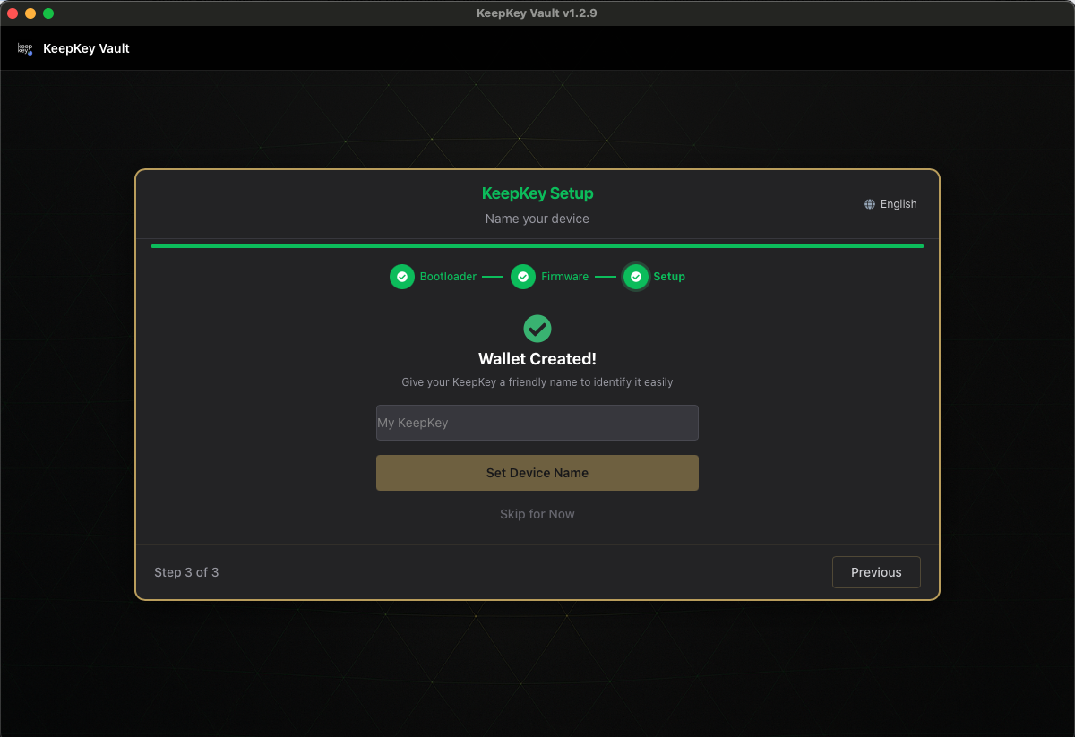Select the Firmware step checkmark icon
The width and height of the screenshot is (1075, 737).
(x=523, y=277)
